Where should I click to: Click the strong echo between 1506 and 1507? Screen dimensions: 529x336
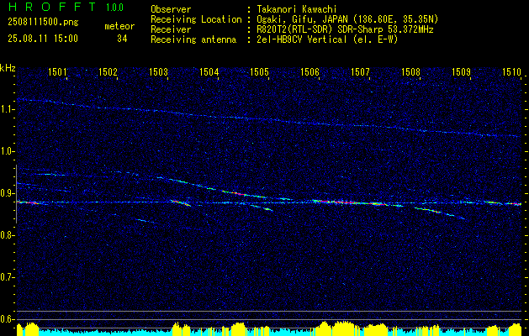[x=349, y=202]
